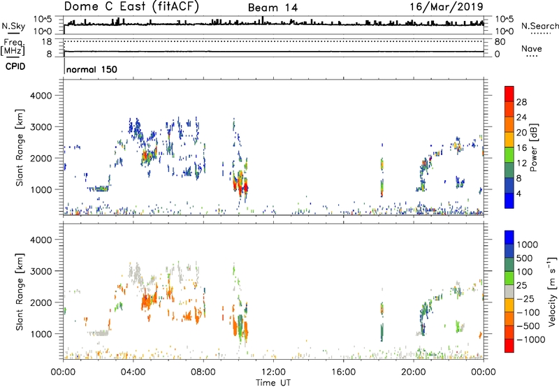Click the '28' power scale value
559x387 pixels.
point(521,102)
